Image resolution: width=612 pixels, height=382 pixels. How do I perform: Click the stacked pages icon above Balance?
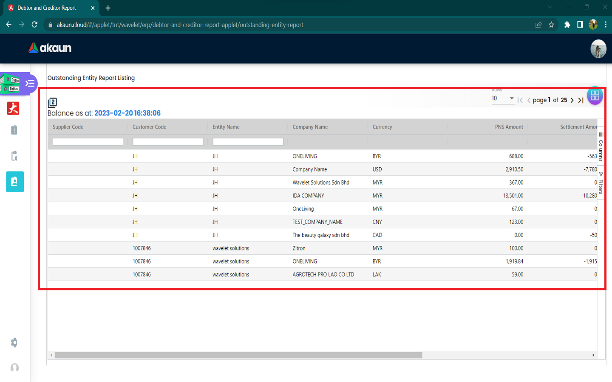coord(52,102)
